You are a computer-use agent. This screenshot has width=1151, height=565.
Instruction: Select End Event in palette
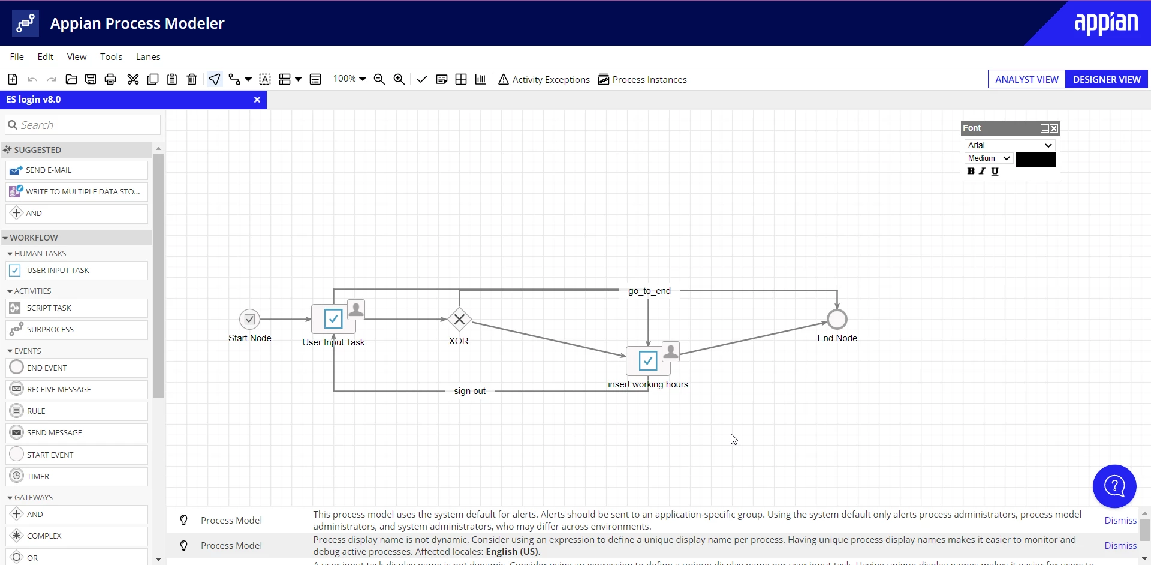pos(77,368)
